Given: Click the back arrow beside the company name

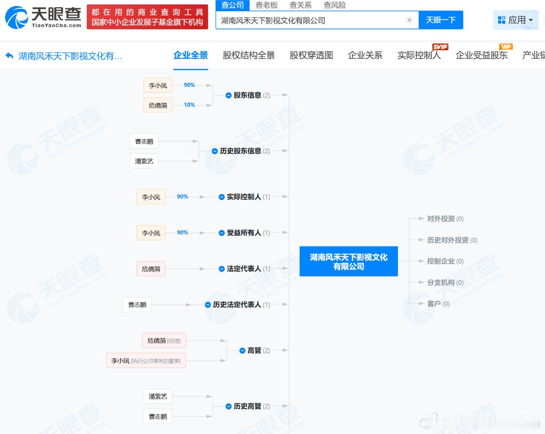Looking at the screenshot, I should click(10, 56).
